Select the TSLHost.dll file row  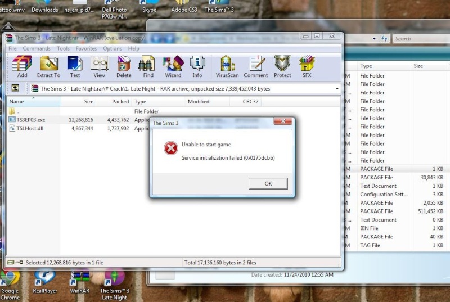(x=78, y=128)
